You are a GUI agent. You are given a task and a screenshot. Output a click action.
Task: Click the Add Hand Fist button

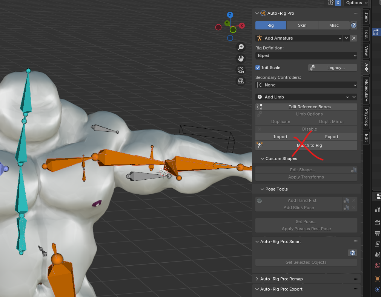point(299,200)
